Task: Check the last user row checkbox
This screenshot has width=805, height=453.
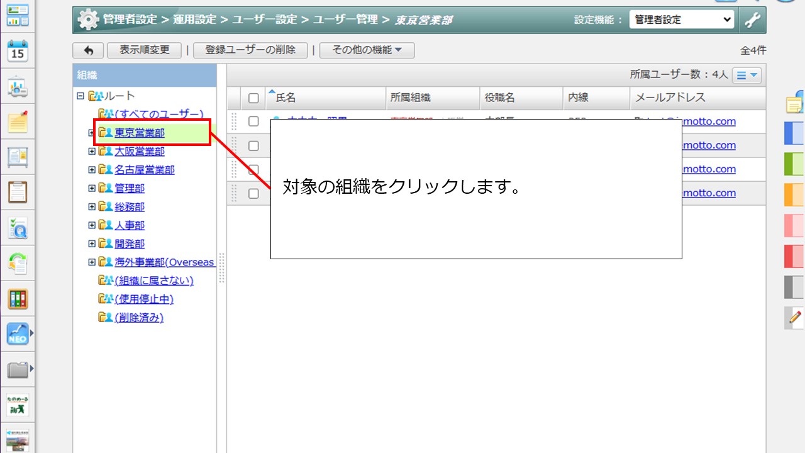Action: click(253, 193)
